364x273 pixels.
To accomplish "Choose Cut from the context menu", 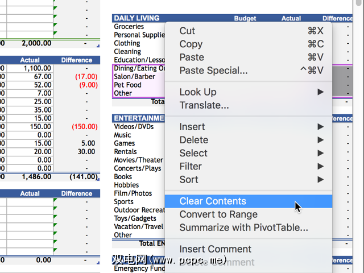I will pyautogui.click(x=249, y=31).
